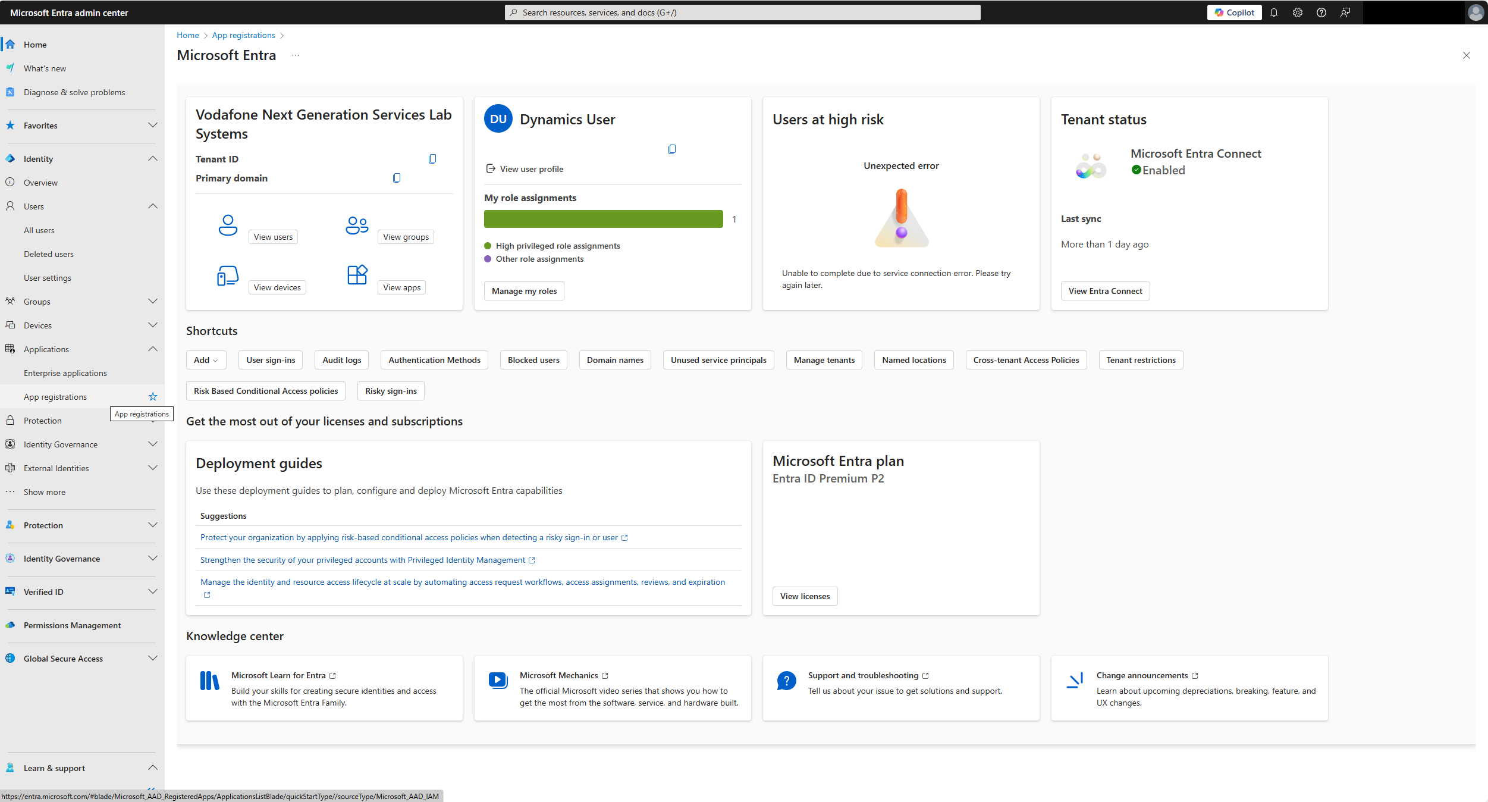Screen dimensions: 1488x802
Task: Copy the Primary domain value
Action: [397, 178]
